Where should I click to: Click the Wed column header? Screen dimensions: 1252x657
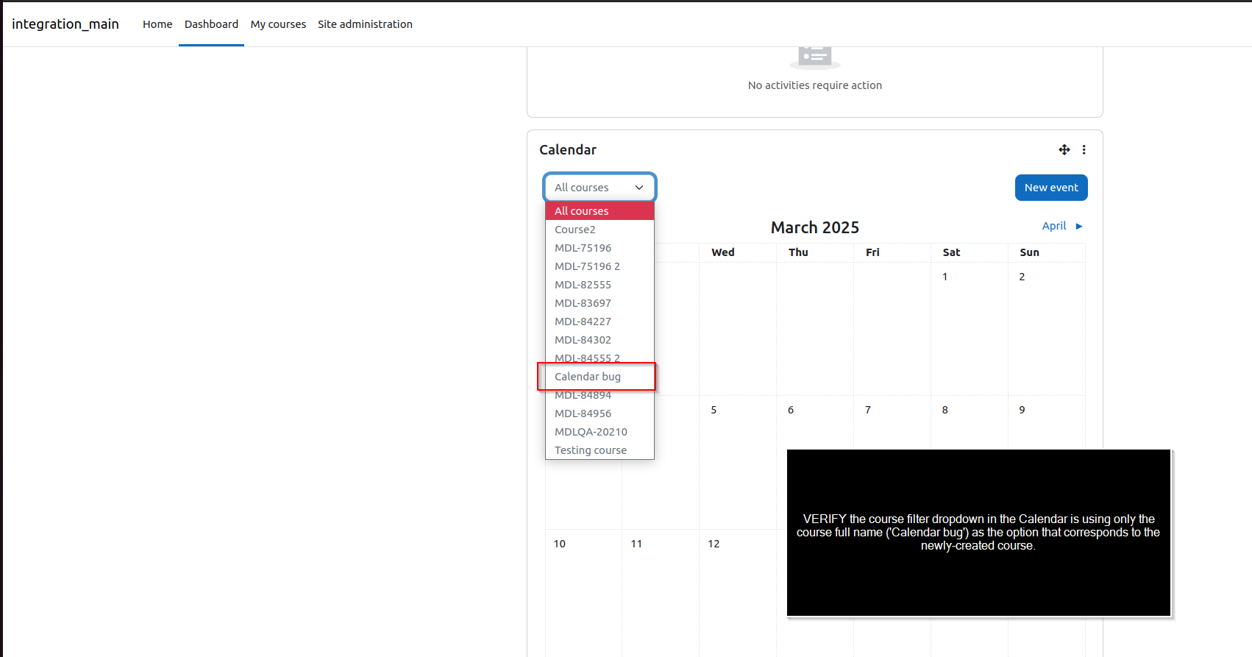click(x=723, y=252)
